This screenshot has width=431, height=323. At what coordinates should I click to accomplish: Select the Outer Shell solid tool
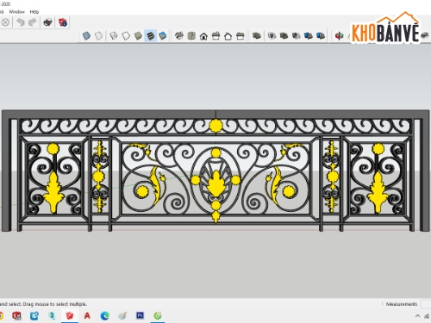click(x=257, y=36)
